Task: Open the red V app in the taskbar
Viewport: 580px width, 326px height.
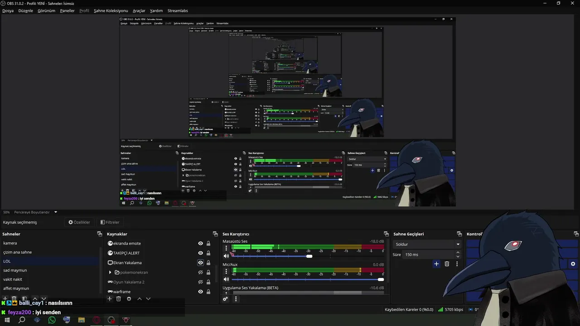Action: (x=126, y=320)
